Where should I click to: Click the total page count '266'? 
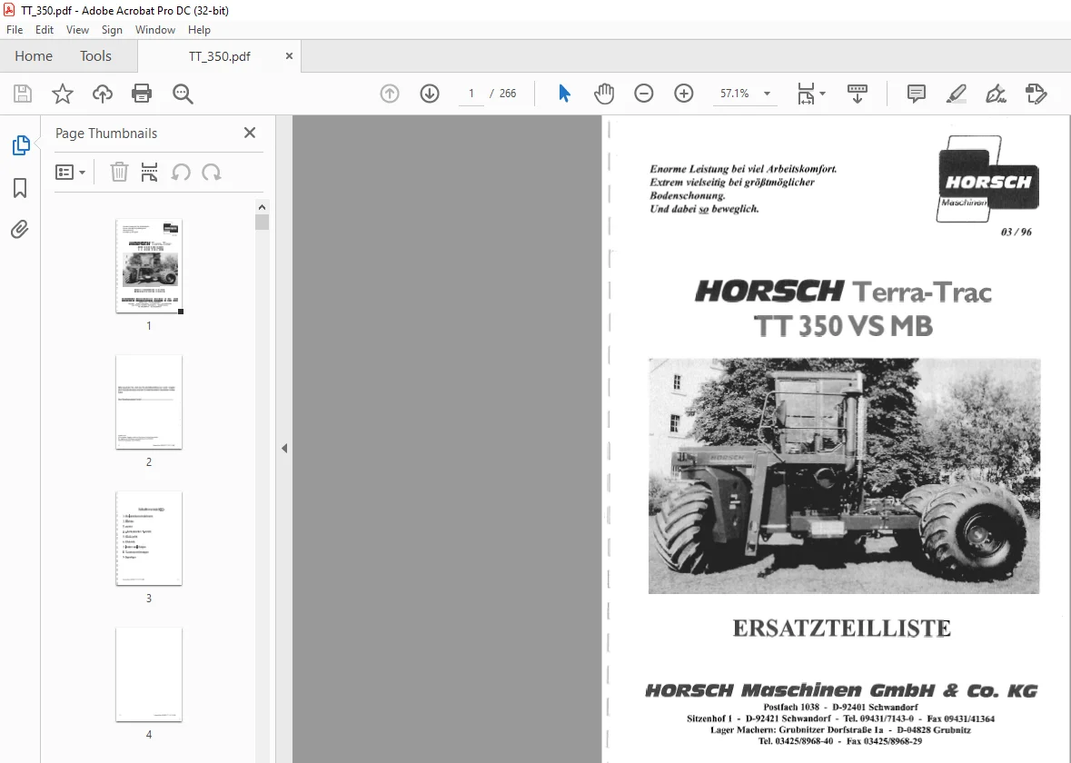[508, 94]
